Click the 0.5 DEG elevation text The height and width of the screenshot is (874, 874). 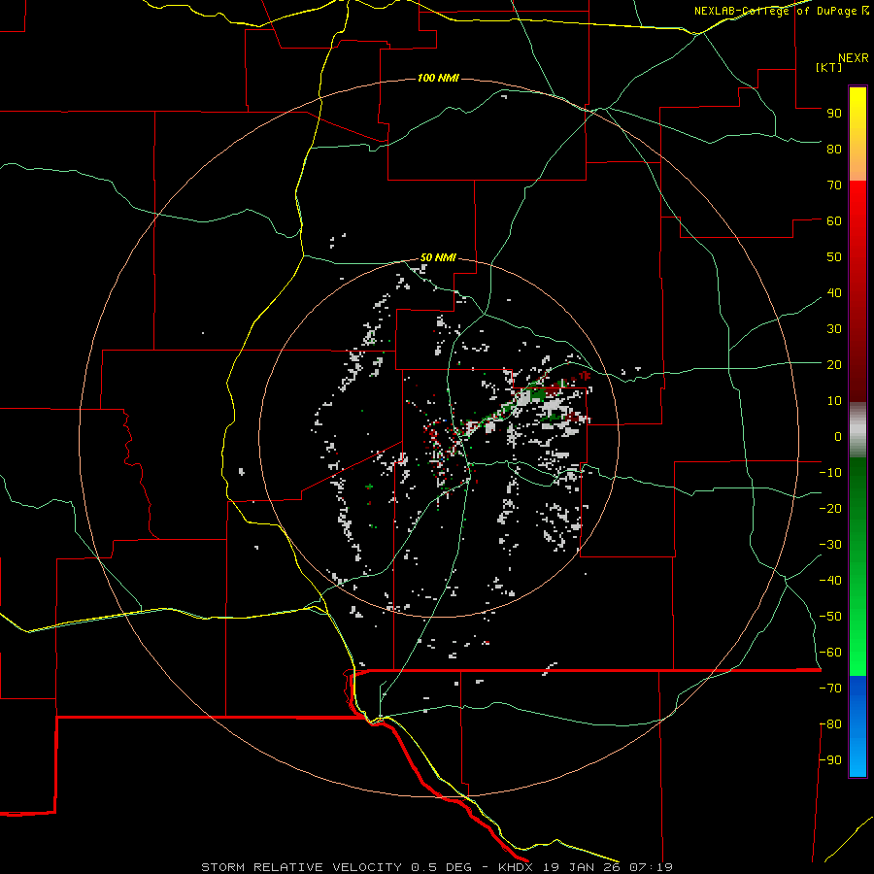click(x=441, y=867)
